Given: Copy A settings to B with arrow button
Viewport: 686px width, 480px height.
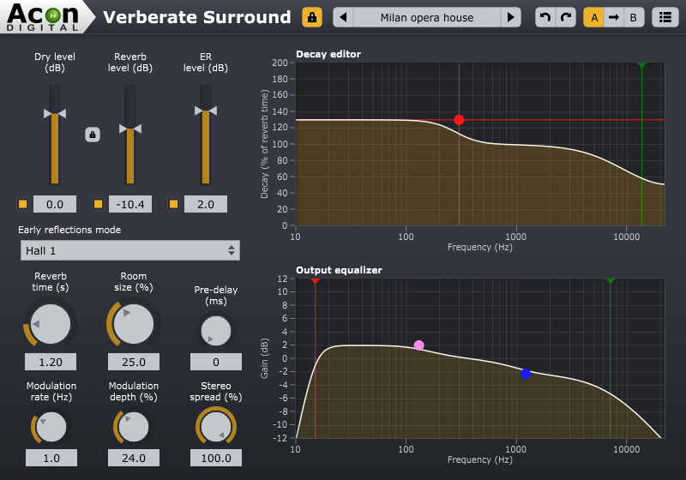Looking at the screenshot, I should [614, 17].
